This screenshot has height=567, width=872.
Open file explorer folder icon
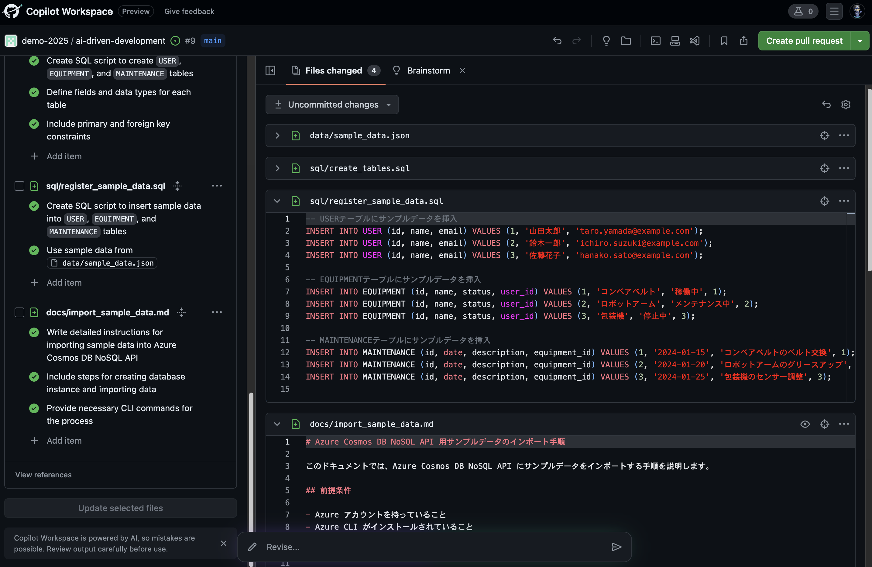point(626,41)
